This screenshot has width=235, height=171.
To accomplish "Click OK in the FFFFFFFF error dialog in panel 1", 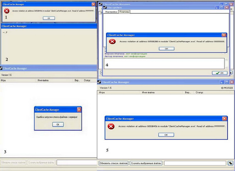I will (x=49, y=18).
